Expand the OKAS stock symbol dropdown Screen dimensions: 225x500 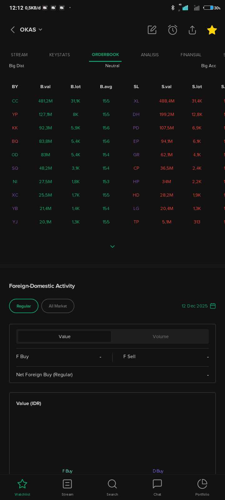pos(31,30)
